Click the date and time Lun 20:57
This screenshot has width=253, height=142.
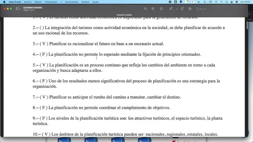(x=245, y=2)
